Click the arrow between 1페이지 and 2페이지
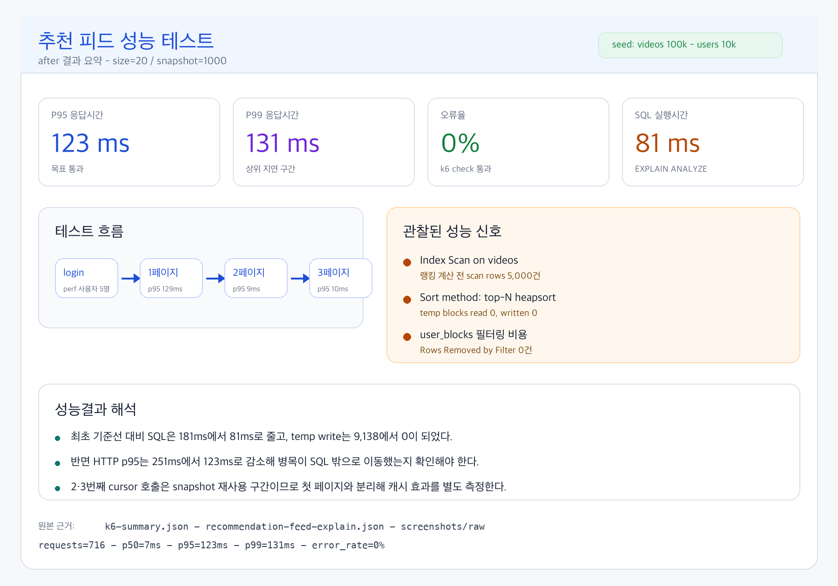The image size is (838, 586). [x=215, y=279]
